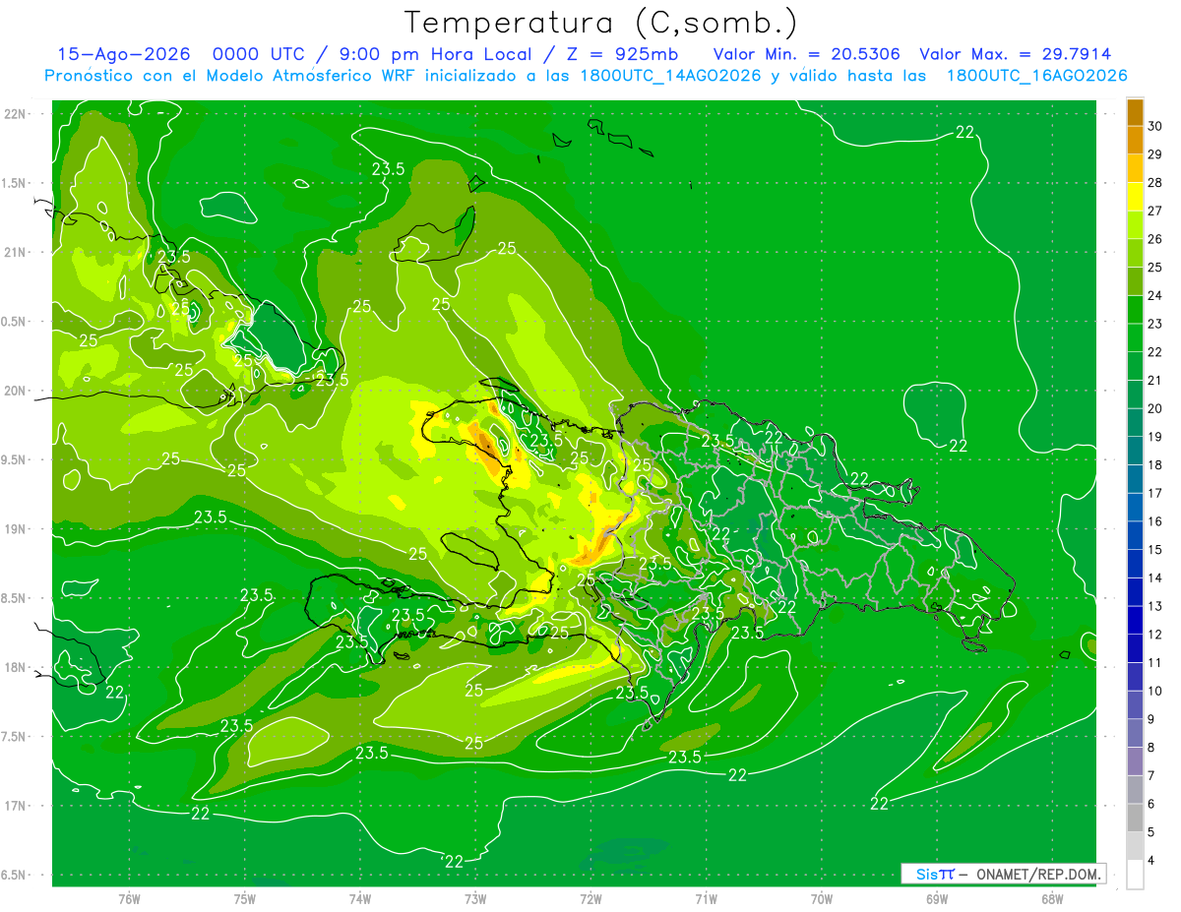This screenshot has height=912, width=1181.
Task: Click the "70W" longitude axis label
Action: click(822, 898)
